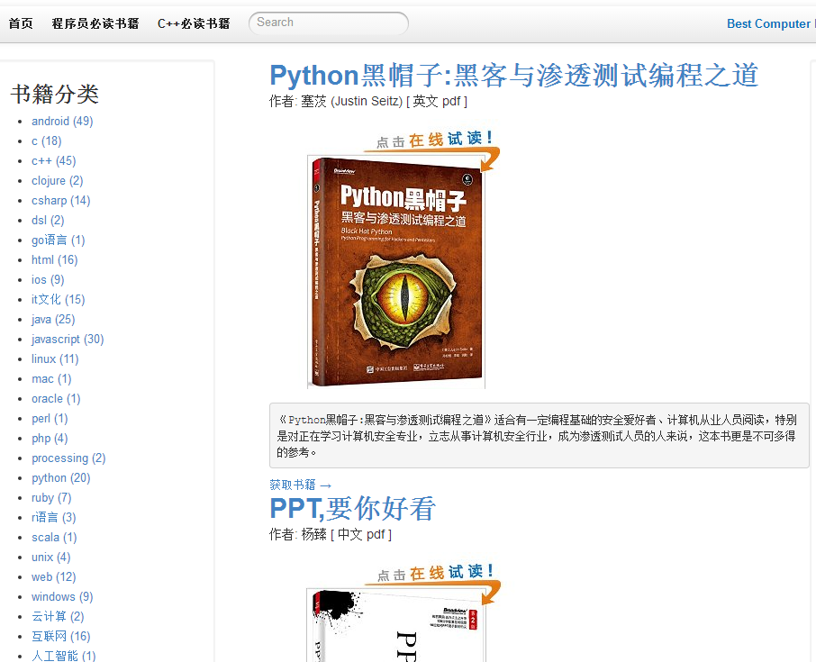Image resolution: width=816 pixels, height=662 pixels.
Task: Select the python (20) category
Action: pyautogui.click(x=61, y=477)
